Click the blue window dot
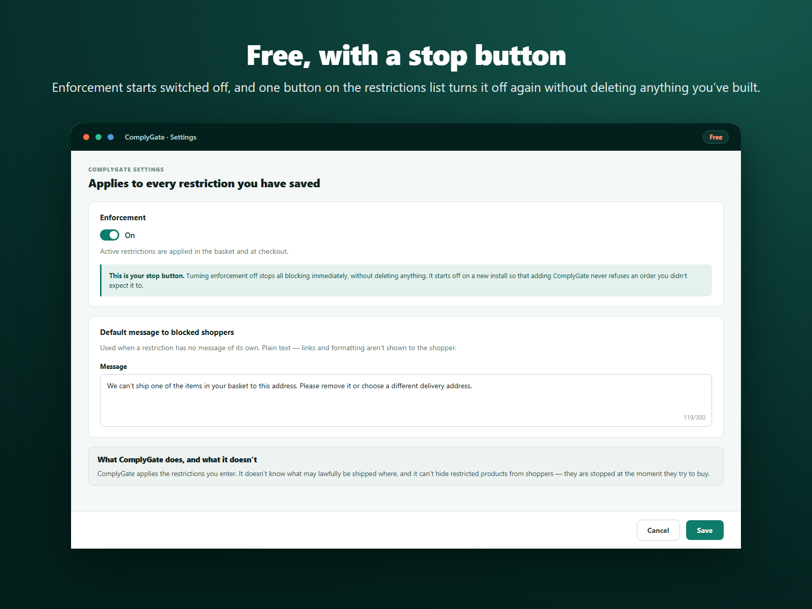Screen dimensions: 812x609 (111, 137)
